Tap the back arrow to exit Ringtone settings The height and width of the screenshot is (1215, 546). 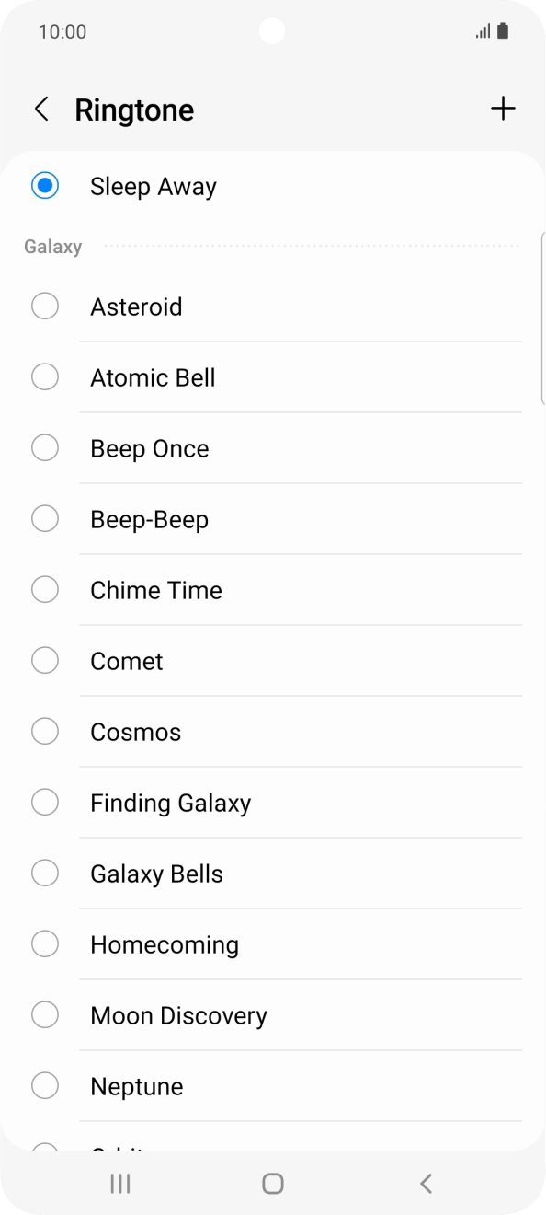pyautogui.click(x=41, y=109)
